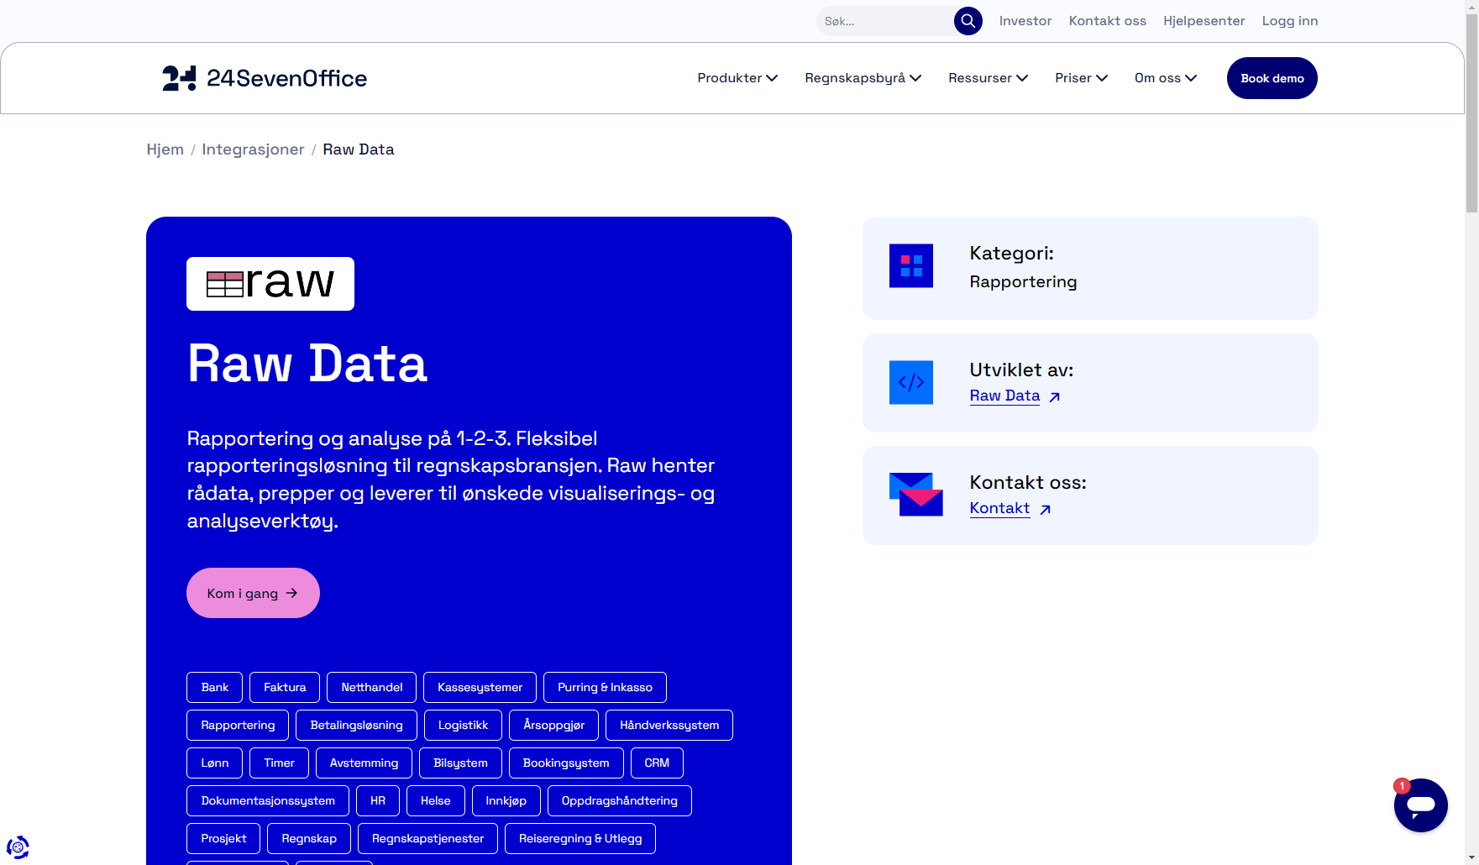Click the Raw logo image

pyautogui.click(x=270, y=284)
